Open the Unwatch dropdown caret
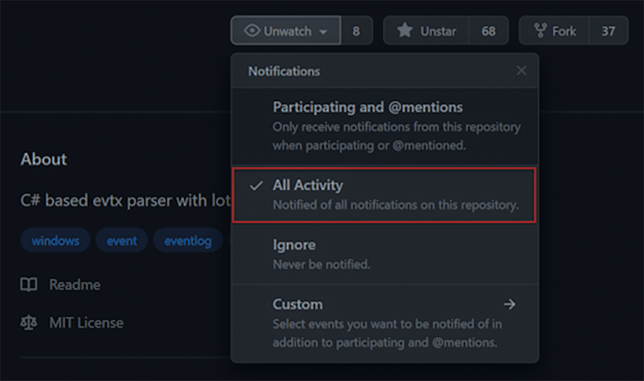Image resolution: width=644 pixels, height=381 pixels. (323, 32)
